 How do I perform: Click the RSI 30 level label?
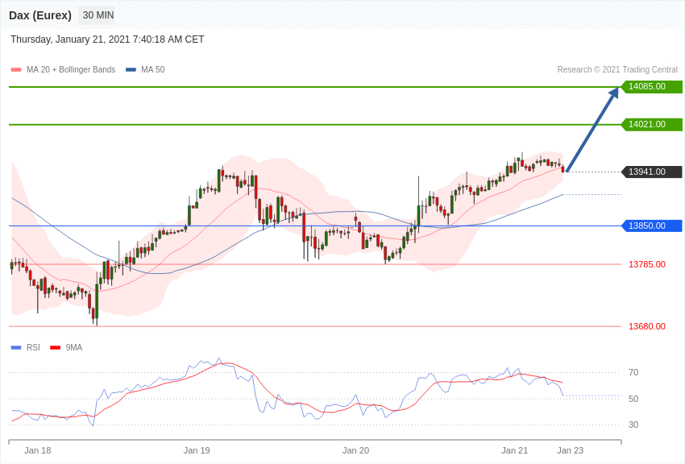tap(633, 425)
